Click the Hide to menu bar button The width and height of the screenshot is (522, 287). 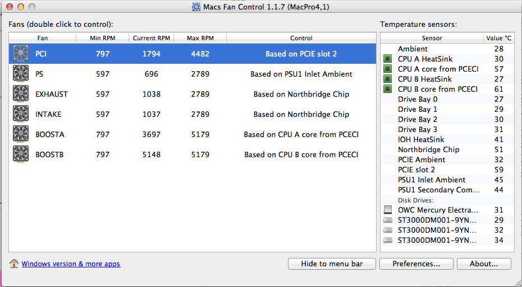tap(332, 264)
